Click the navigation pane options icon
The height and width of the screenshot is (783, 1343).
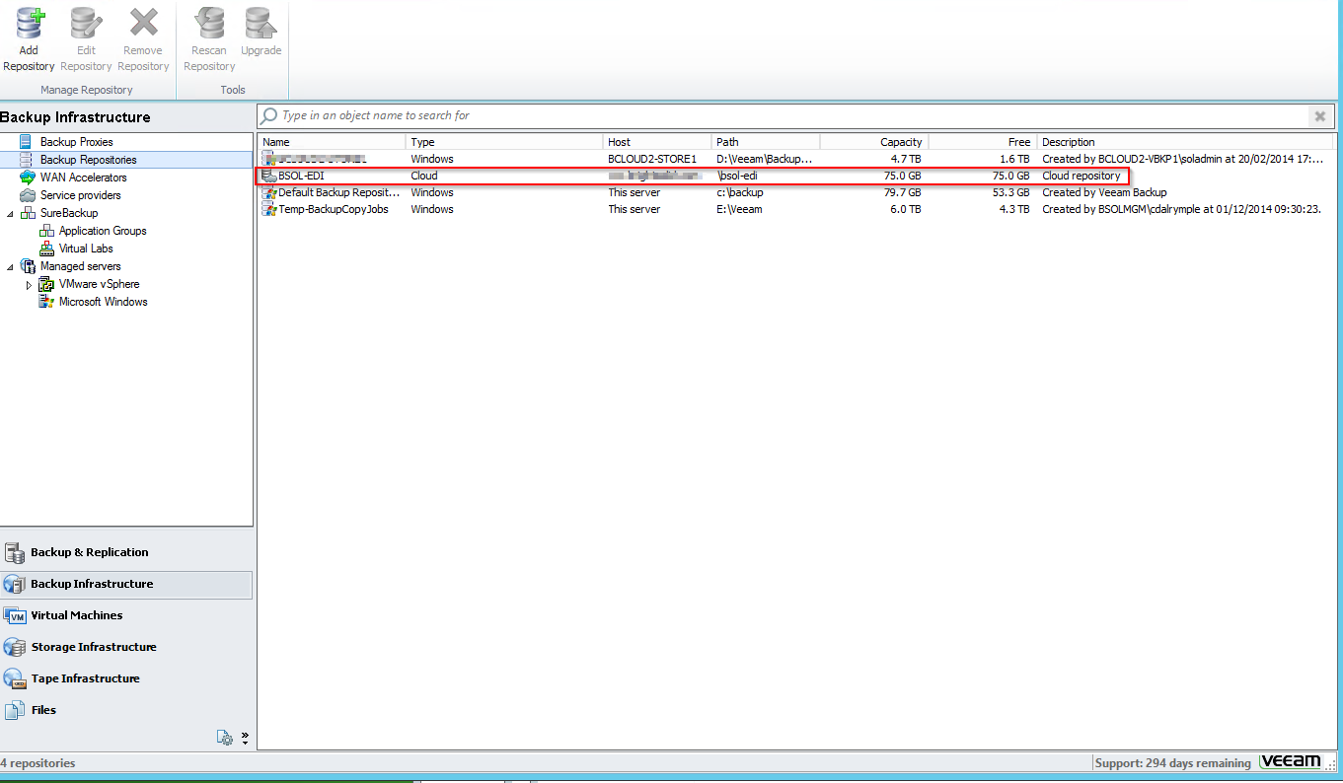(226, 738)
